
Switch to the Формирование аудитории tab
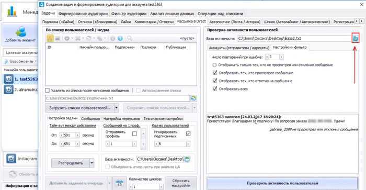[83, 14]
